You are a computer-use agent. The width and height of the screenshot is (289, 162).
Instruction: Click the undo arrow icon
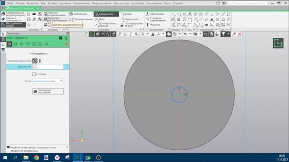(29, 25)
